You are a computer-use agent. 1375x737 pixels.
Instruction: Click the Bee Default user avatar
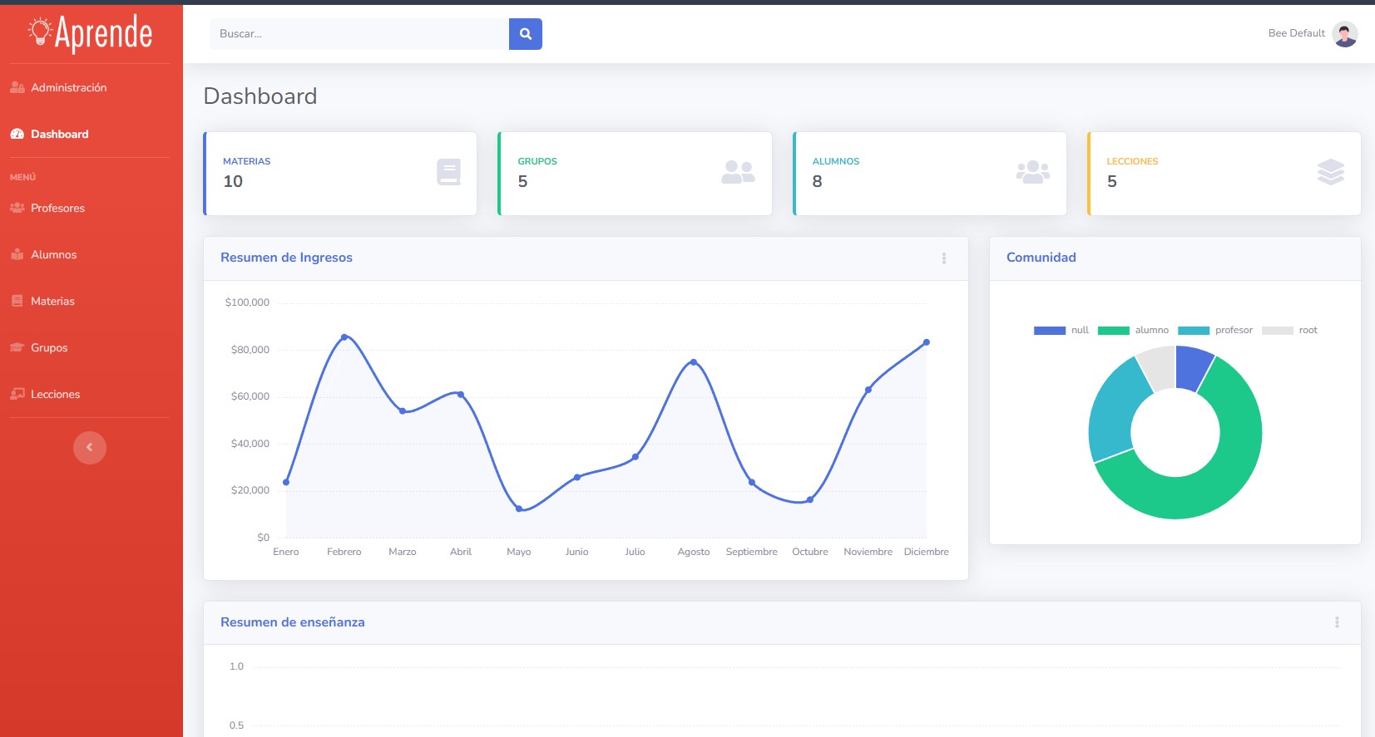click(x=1344, y=34)
